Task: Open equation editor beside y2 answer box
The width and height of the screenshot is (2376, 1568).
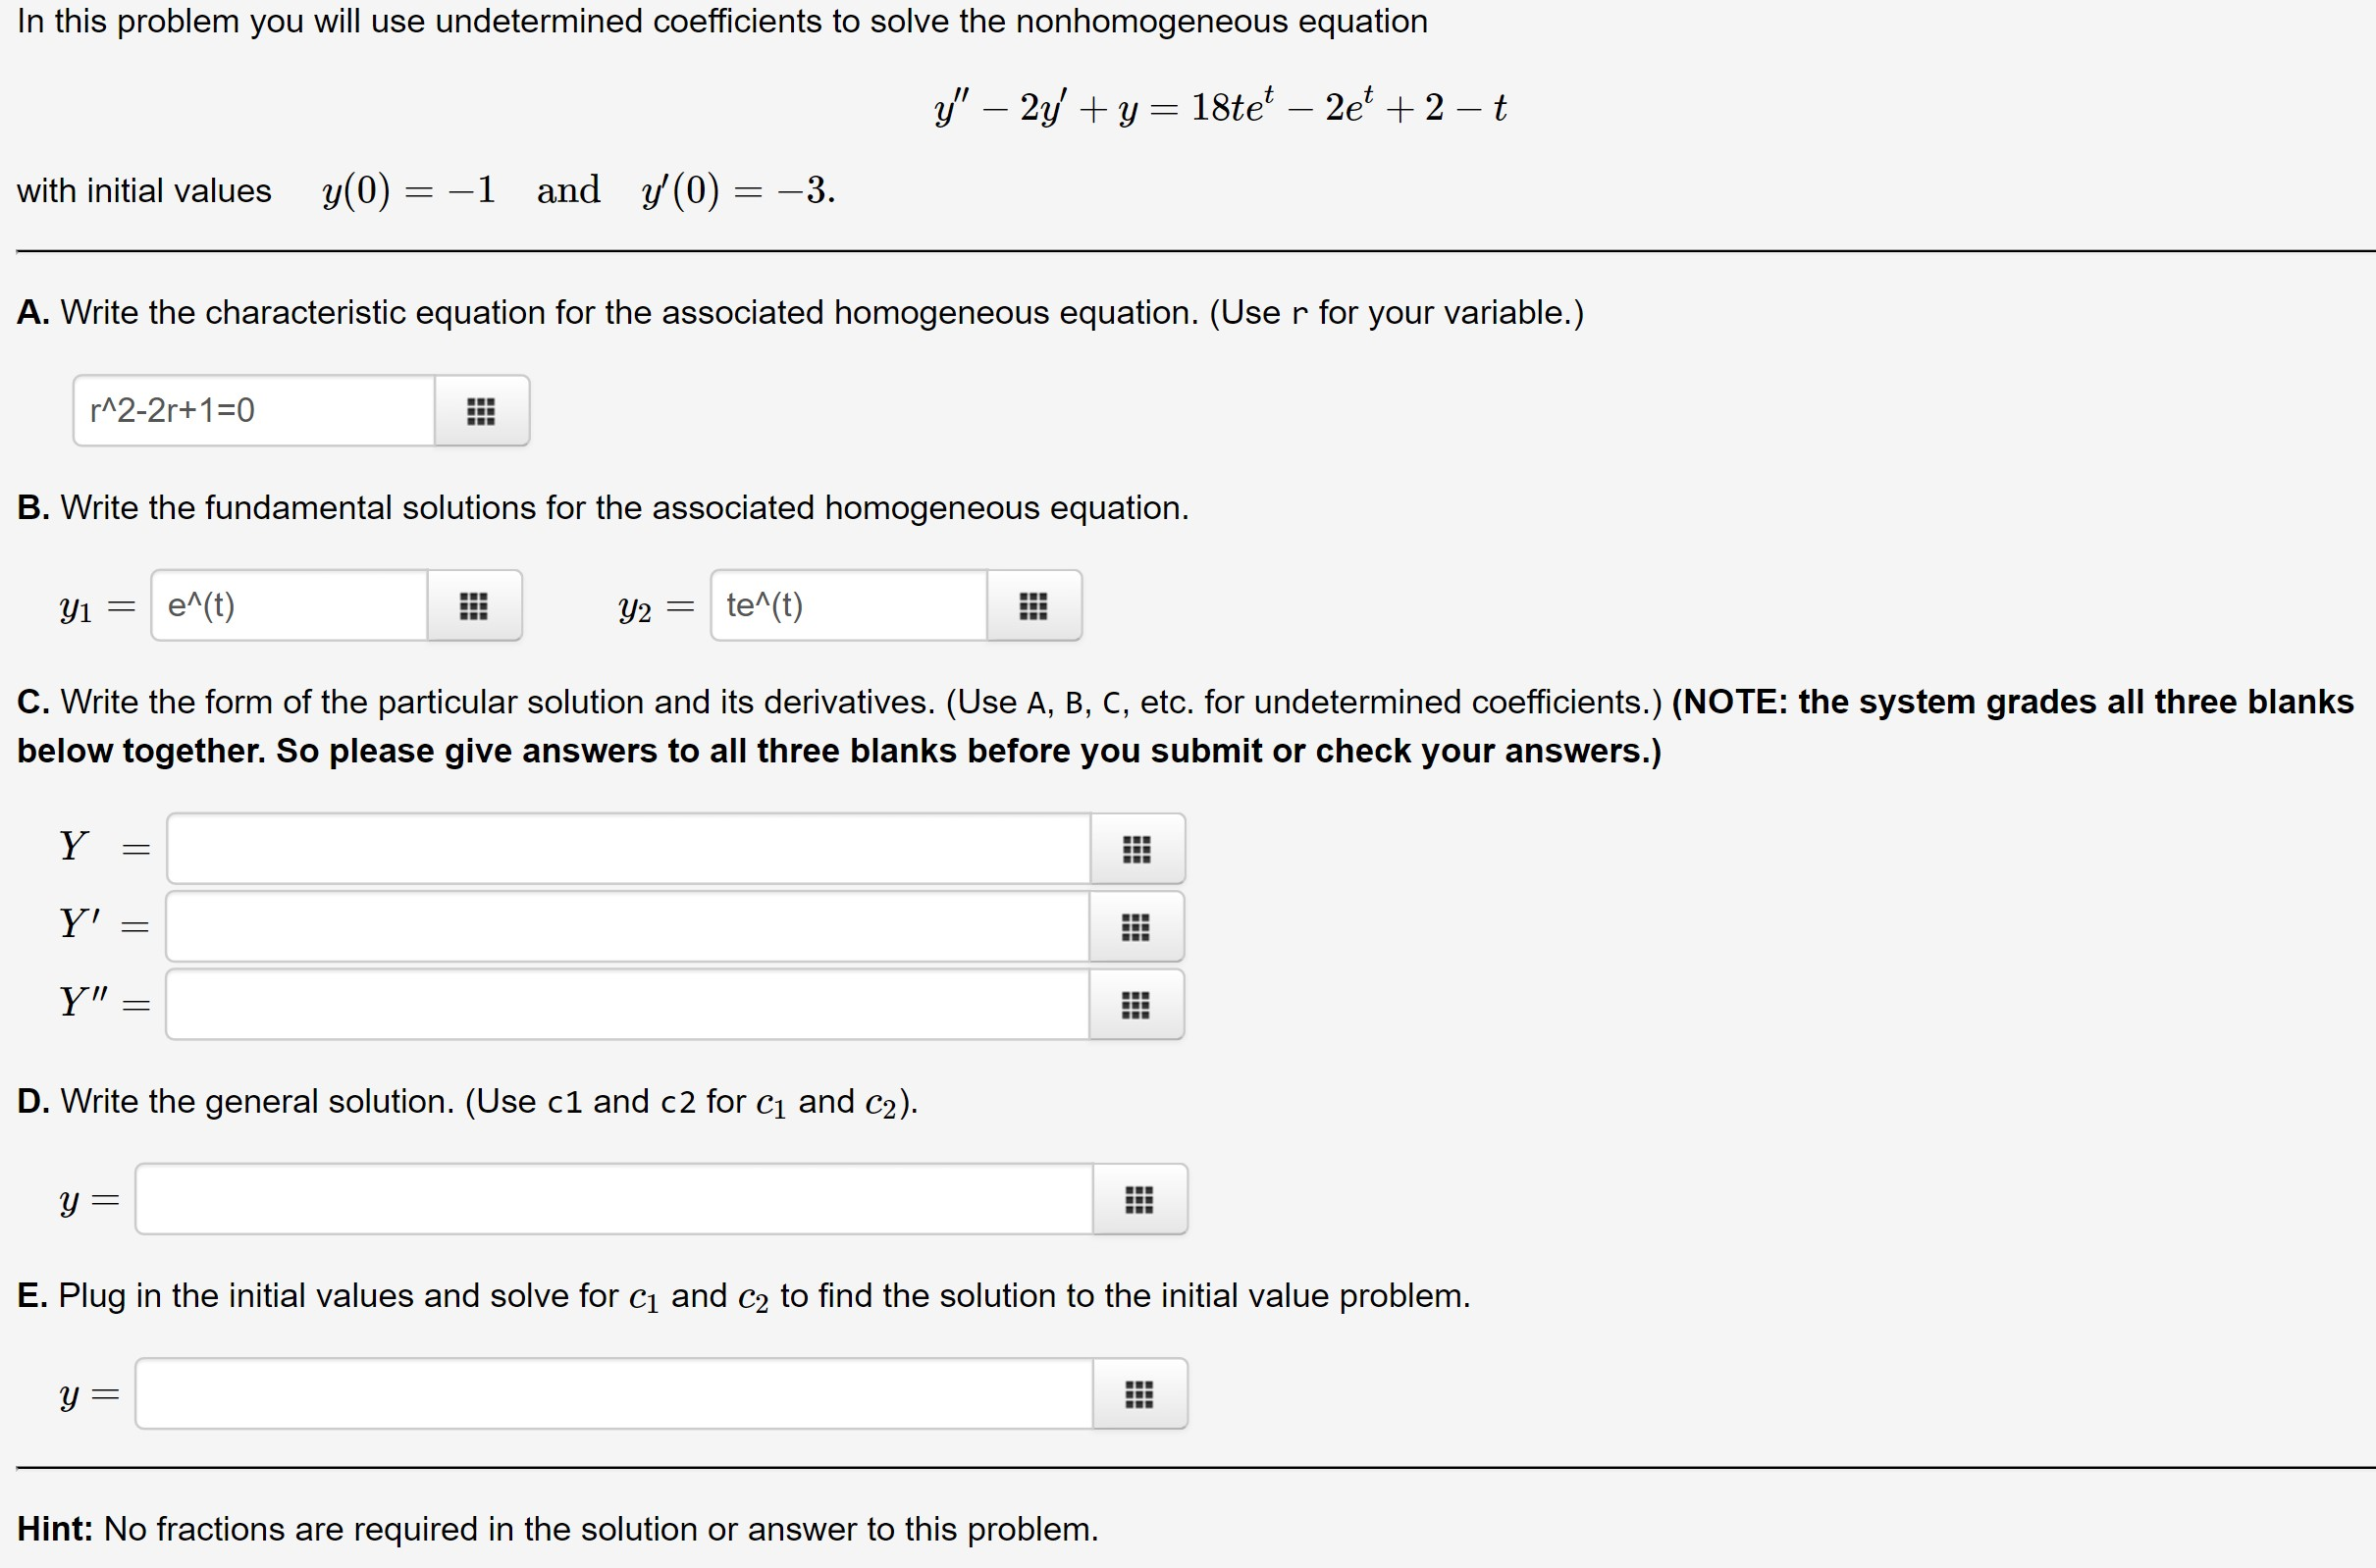Action: (1033, 605)
